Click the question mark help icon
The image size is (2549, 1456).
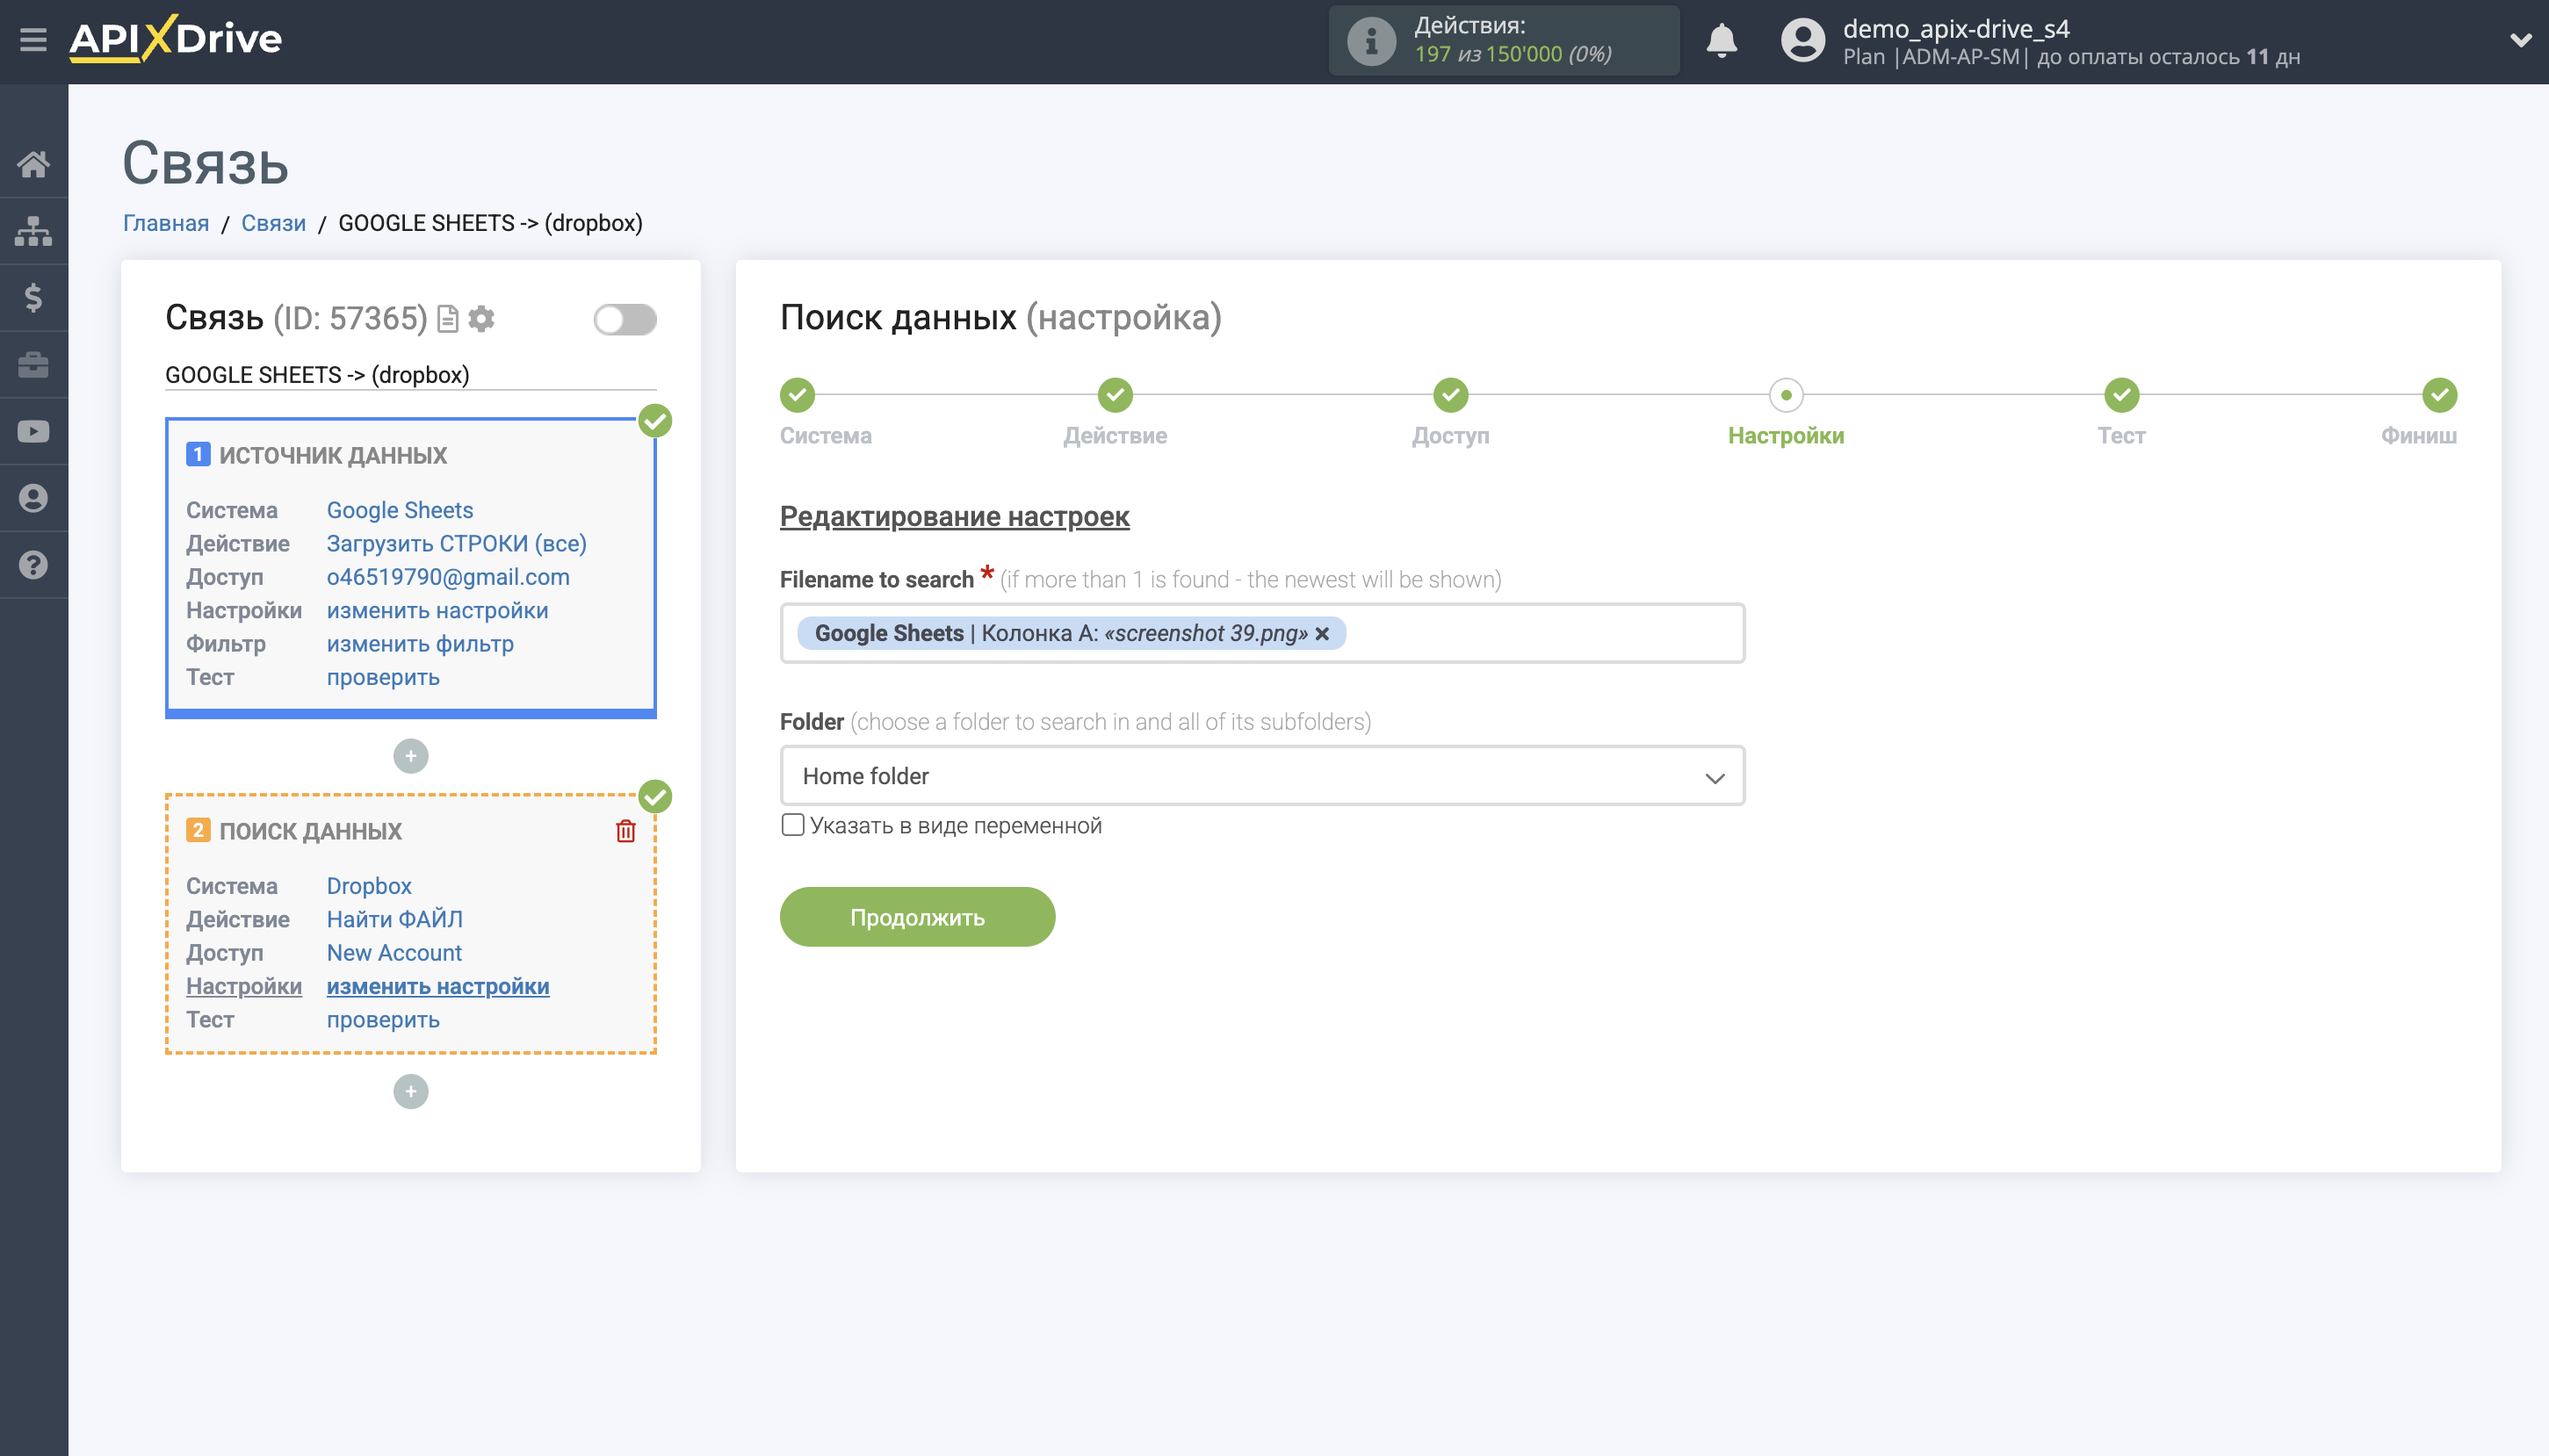[x=33, y=564]
